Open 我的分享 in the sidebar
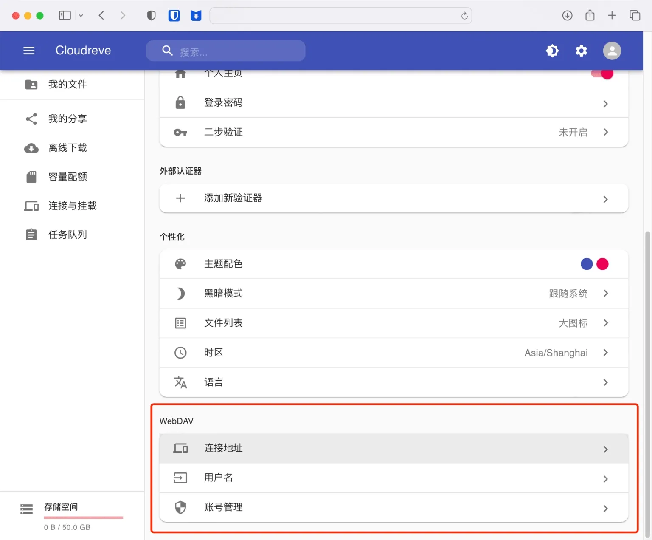The height and width of the screenshot is (540, 652). tap(72, 119)
